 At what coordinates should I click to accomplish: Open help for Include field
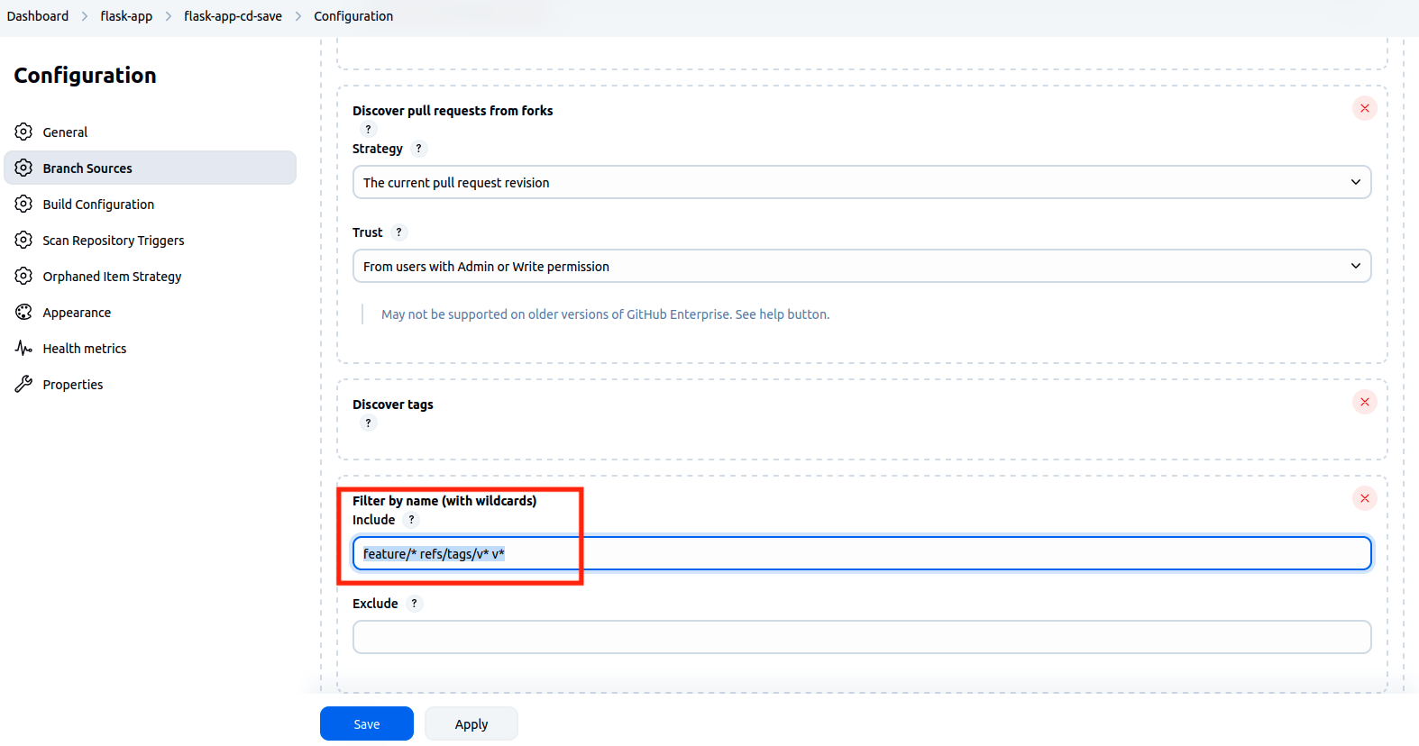click(411, 520)
